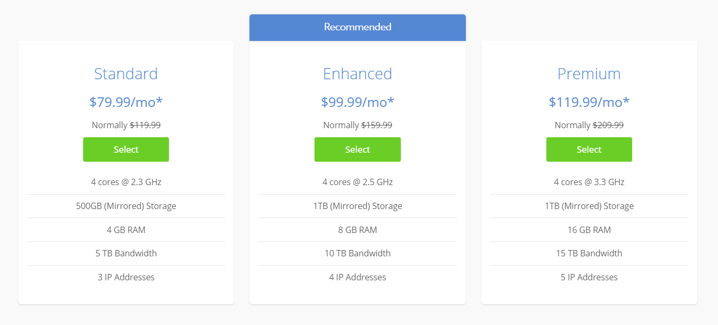Image resolution: width=718 pixels, height=325 pixels.
Task: Click Select button for the Standard plan
Action: [x=126, y=149]
